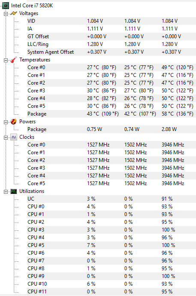Click the Intel Core i7 5820K processor icon

click(6, 6)
